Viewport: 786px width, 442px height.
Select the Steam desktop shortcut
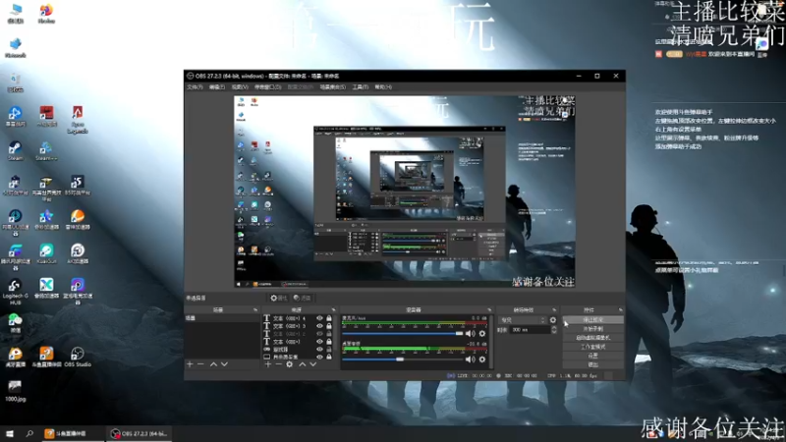15,151
